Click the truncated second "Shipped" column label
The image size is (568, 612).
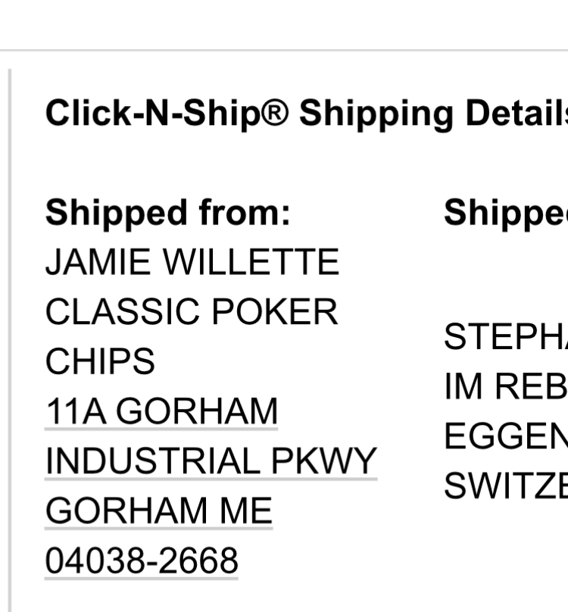(x=506, y=213)
